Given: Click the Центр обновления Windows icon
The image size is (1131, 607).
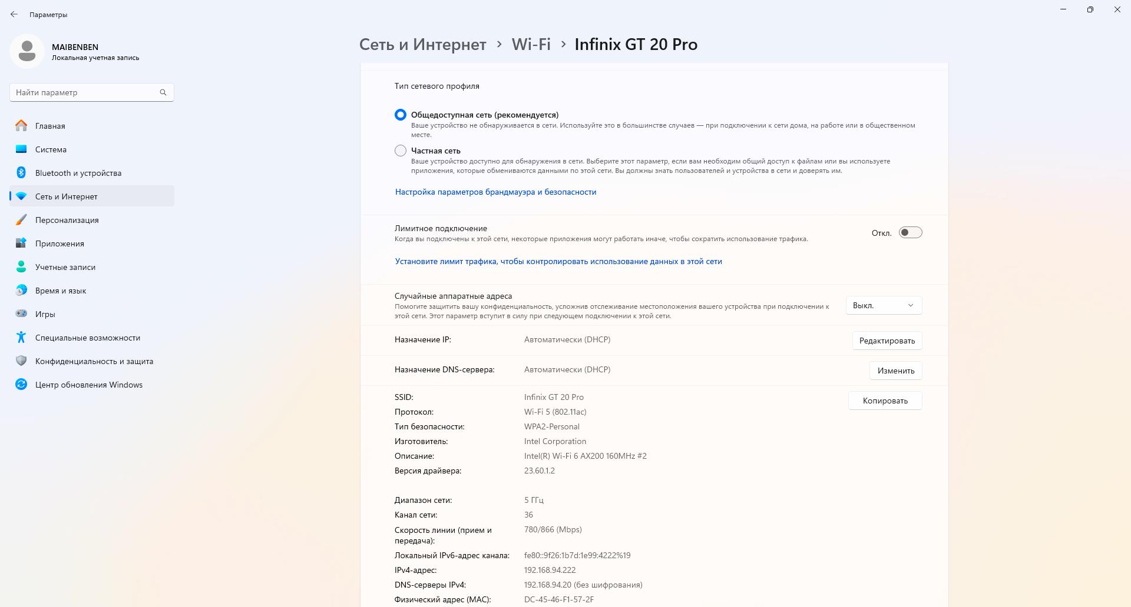Looking at the screenshot, I should pyautogui.click(x=21, y=385).
